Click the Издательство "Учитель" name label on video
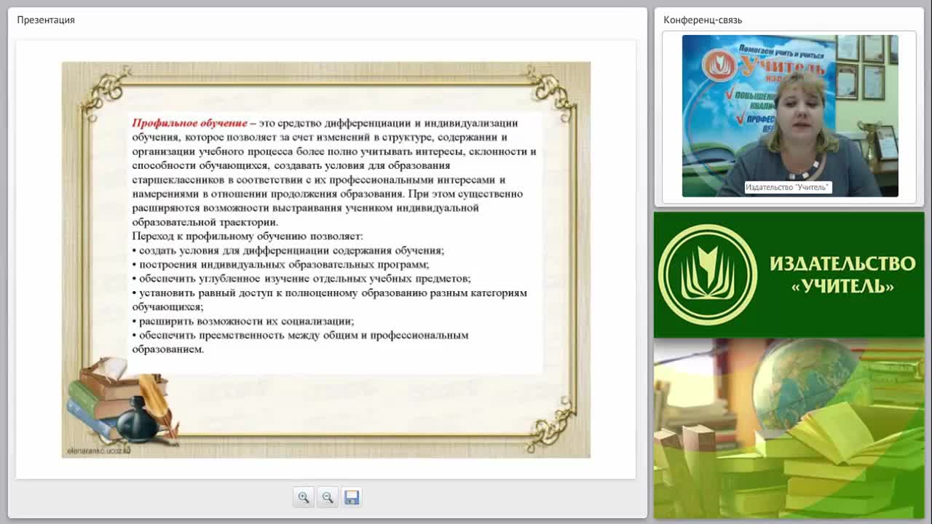This screenshot has height=524, width=932. (x=787, y=188)
